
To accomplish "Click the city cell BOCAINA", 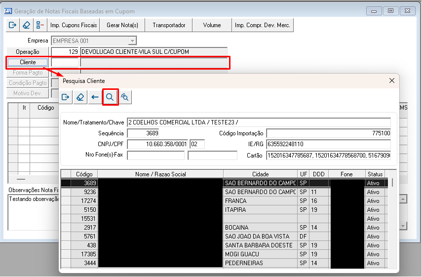I will coord(260,228).
